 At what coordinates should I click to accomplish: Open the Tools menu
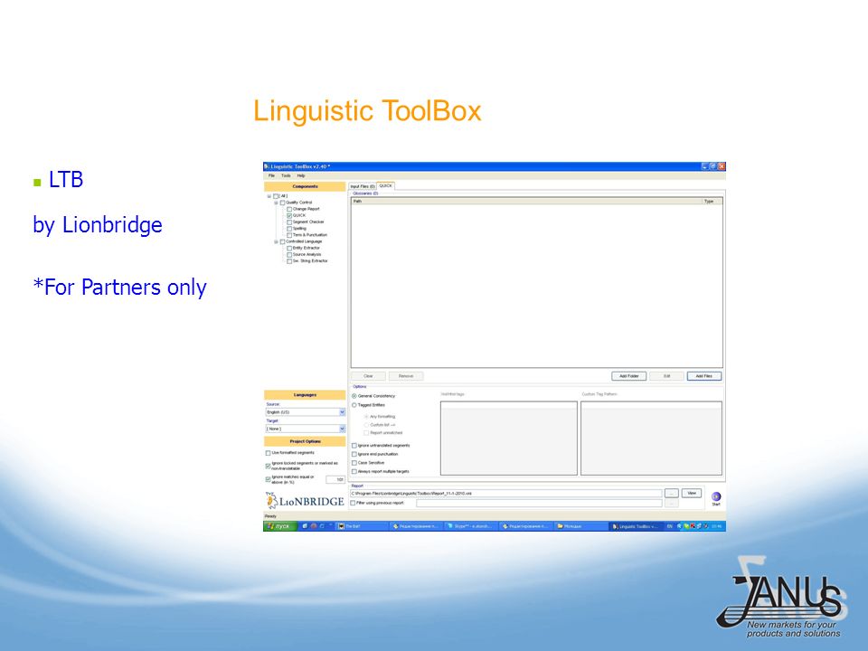pos(286,175)
